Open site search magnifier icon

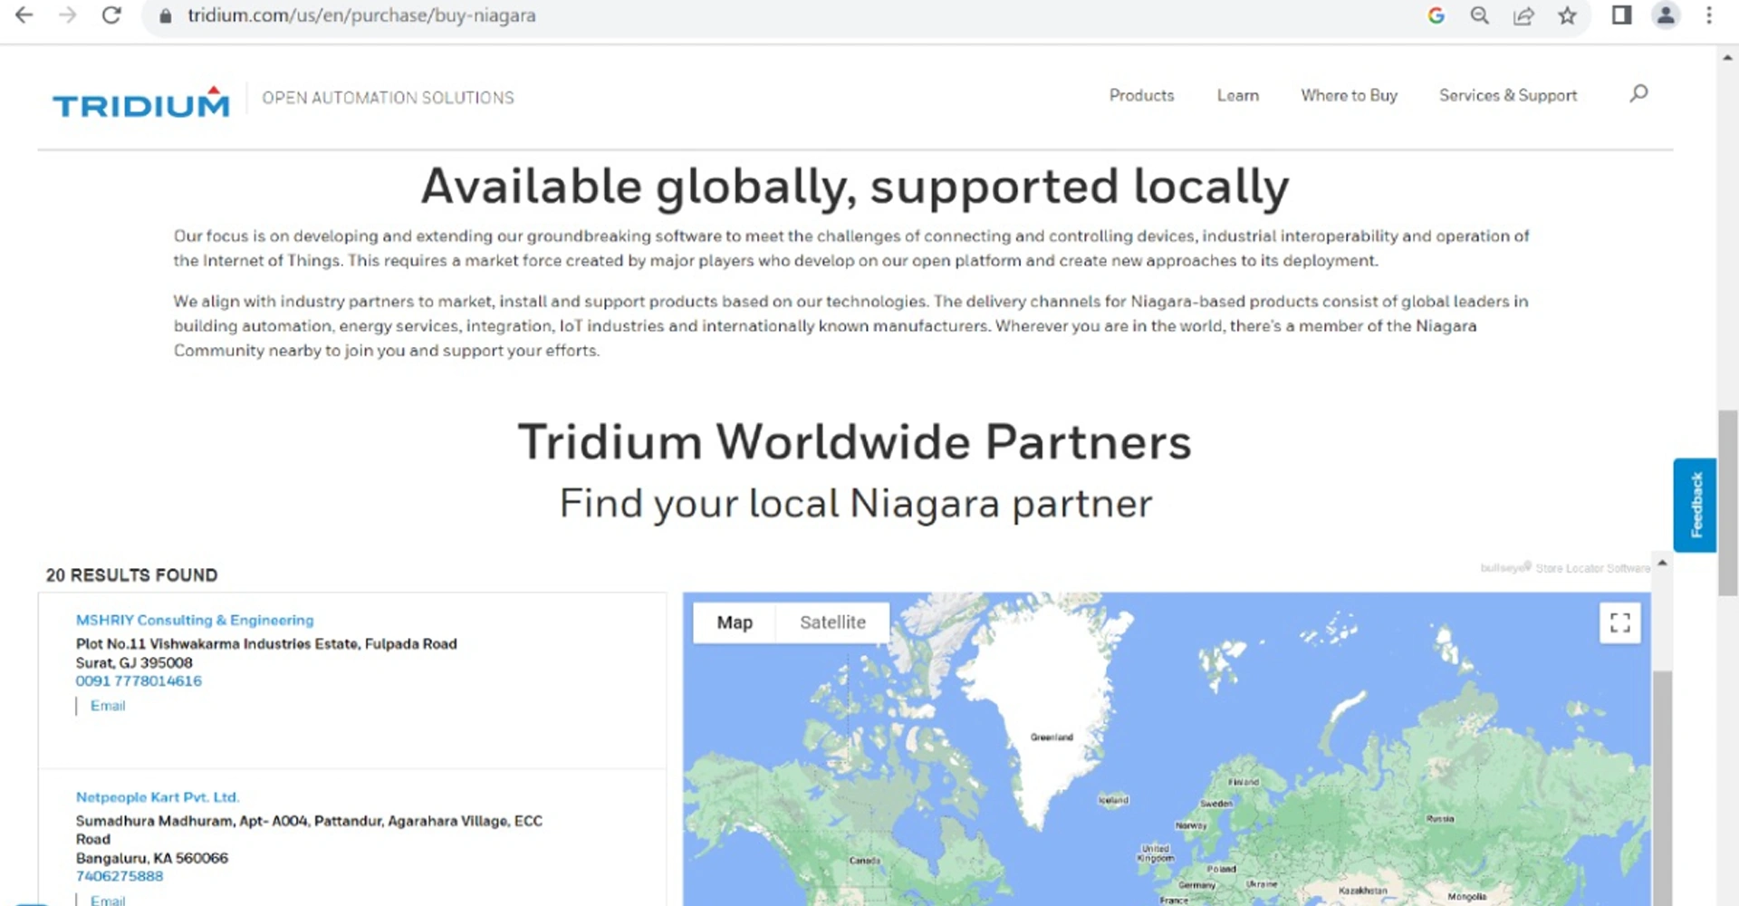1638,94
